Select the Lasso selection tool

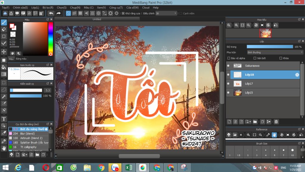coord(4,90)
